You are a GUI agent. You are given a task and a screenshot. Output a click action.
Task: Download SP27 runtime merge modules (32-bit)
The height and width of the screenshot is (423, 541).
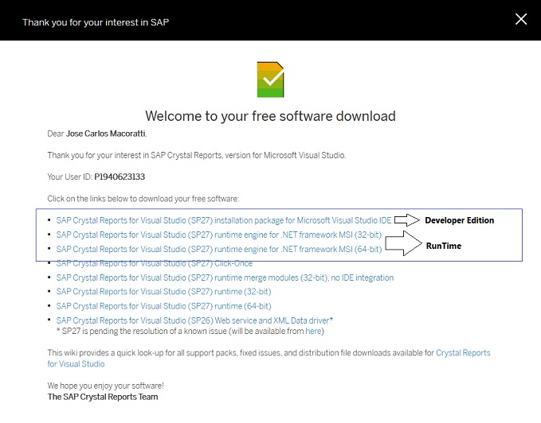[225, 277]
